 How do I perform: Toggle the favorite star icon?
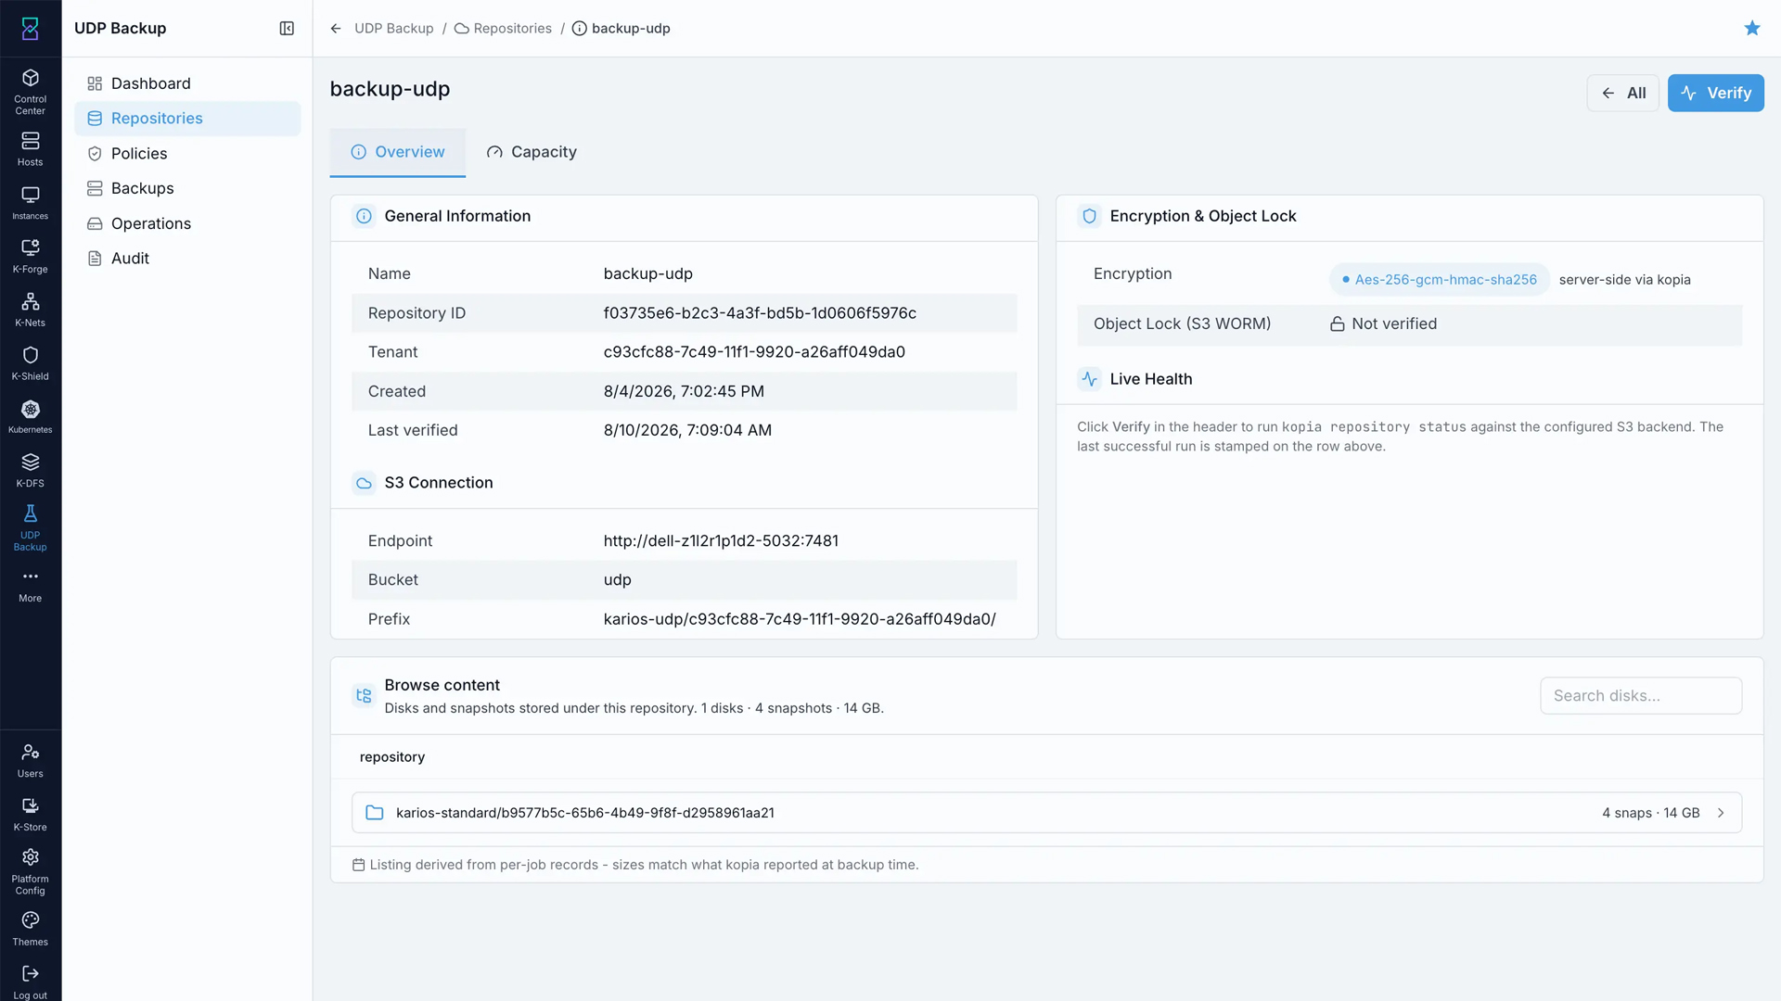click(1752, 28)
